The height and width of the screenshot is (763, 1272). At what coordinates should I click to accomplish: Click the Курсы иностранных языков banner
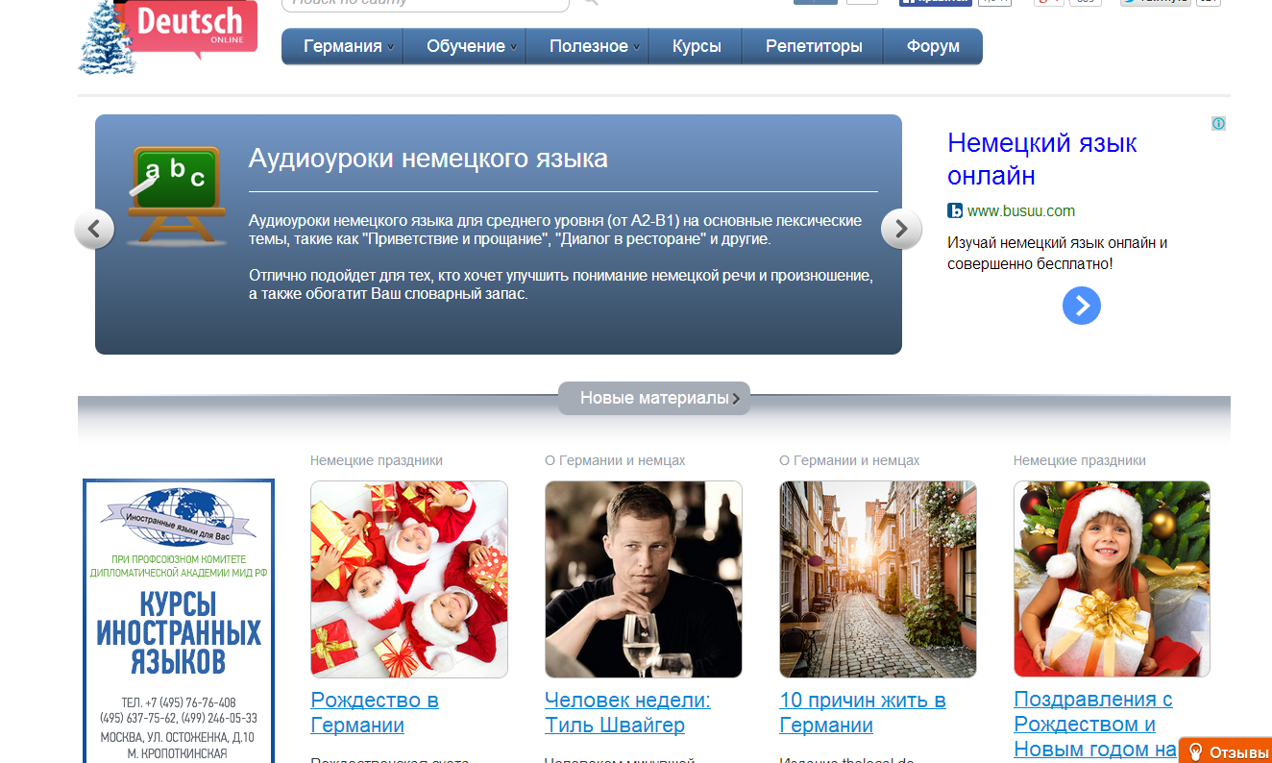click(179, 621)
